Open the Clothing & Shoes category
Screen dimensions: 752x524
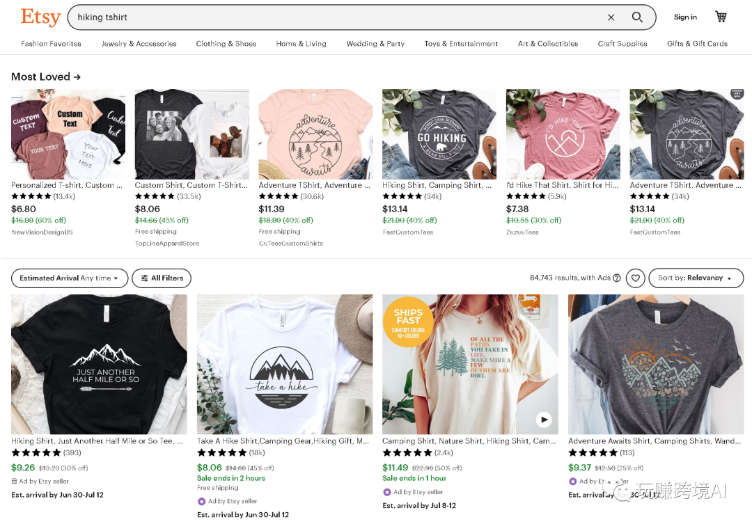coord(226,44)
